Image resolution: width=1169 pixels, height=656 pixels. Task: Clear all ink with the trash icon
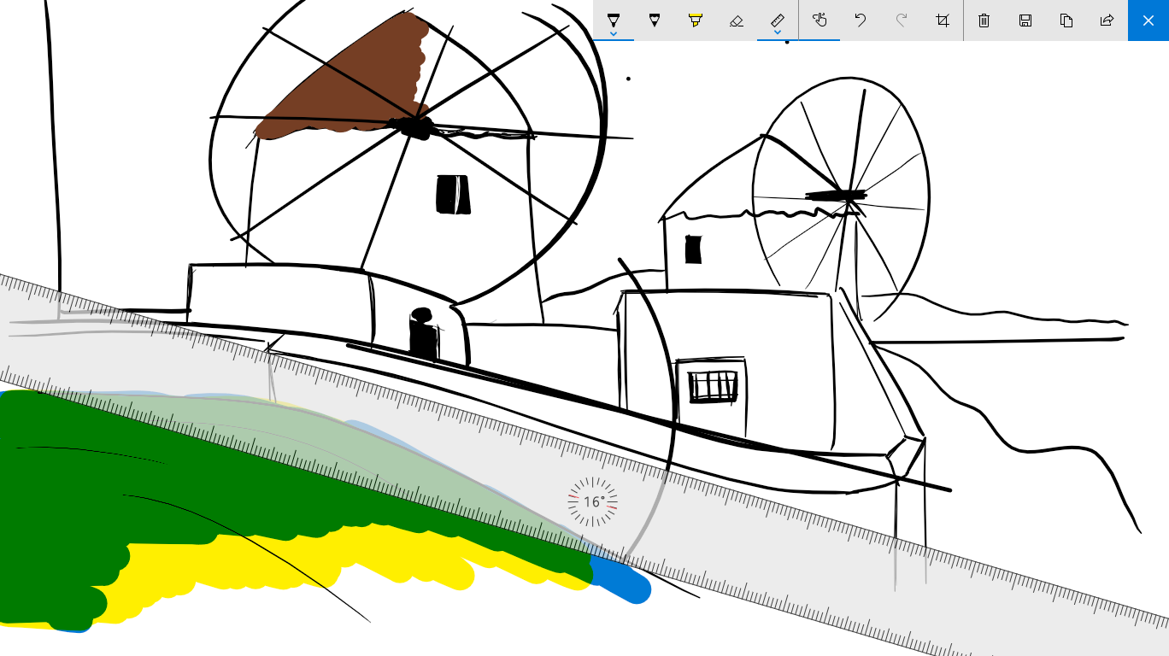pos(984,20)
